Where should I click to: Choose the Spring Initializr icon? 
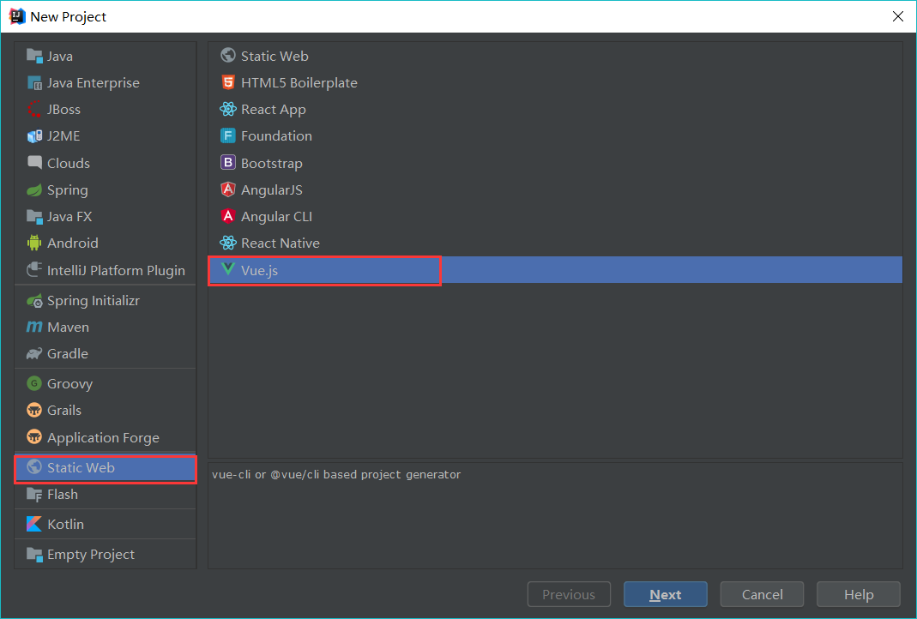(x=34, y=301)
